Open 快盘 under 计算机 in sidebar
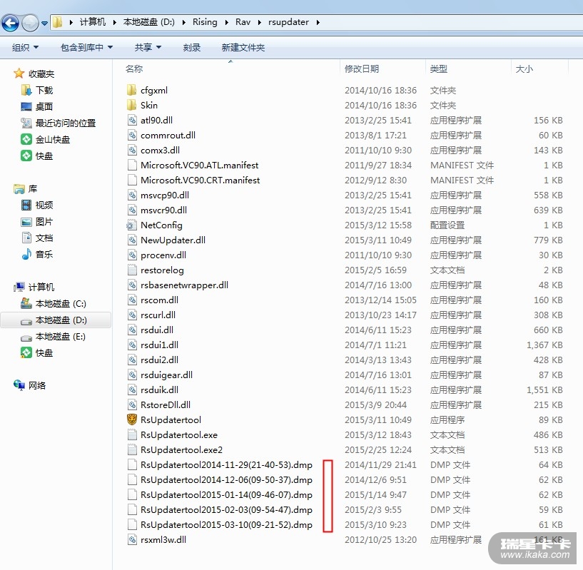Image resolution: width=583 pixels, height=570 pixels. pos(37,353)
